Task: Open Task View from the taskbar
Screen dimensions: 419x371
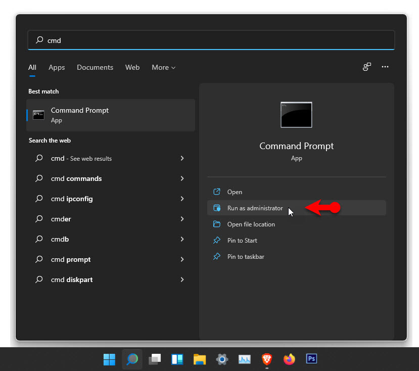Action: (155, 359)
